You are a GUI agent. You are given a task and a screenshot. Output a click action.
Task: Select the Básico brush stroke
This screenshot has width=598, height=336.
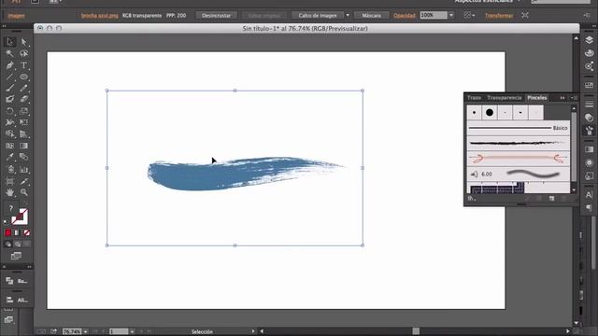click(x=519, y=128)
